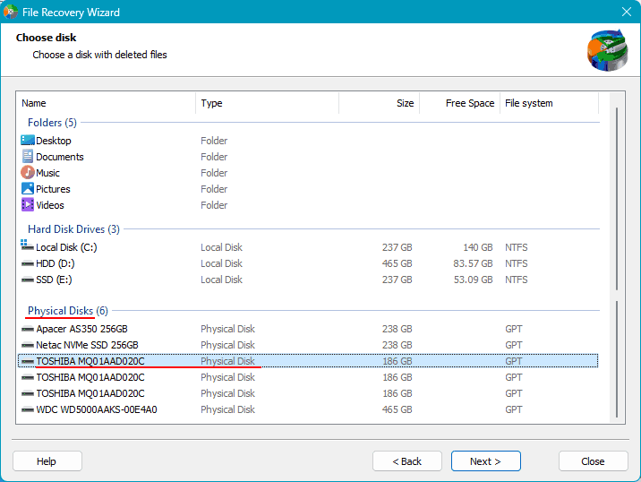Click the HDD (D:) drive icon
The image size is (641, 482).
pos(28,263)
